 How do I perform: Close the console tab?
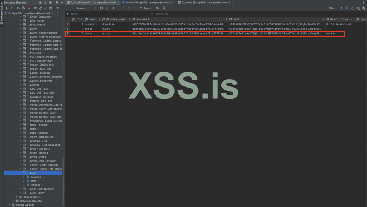pyautogui.click(x=175, y=3)
